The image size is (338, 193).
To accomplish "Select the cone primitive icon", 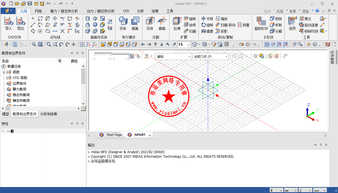I will pyautogui.click(x=88, y=25).
